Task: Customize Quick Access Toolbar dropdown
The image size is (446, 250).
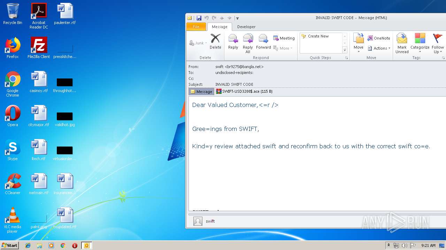Action: click(237, 18)
